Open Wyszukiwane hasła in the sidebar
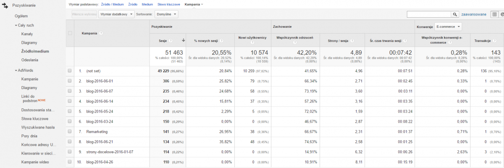The width and height of the screenshot is (504, 168). (x=38, y=127)
